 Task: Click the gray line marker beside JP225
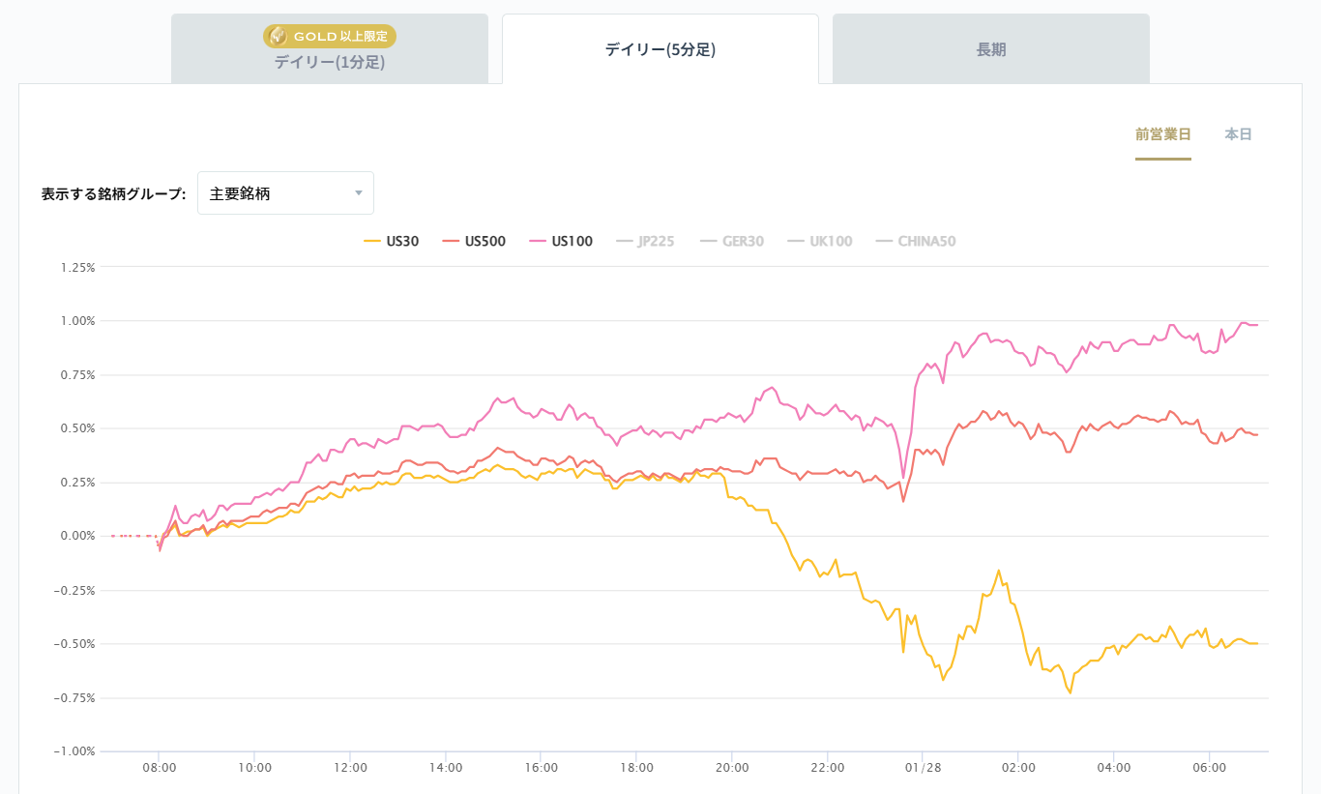pos(624,241)
